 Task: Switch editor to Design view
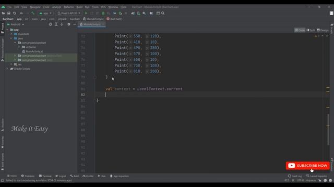click(323, 30)
